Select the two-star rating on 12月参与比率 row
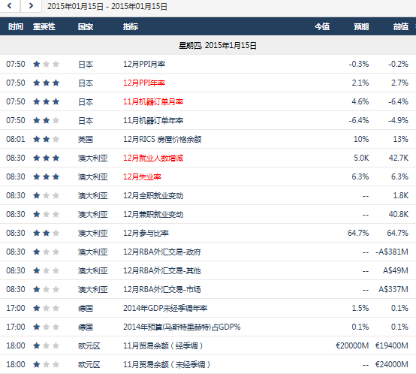This screenshot has height=374, width=416. pyautogui.click(x=46, y=233)
